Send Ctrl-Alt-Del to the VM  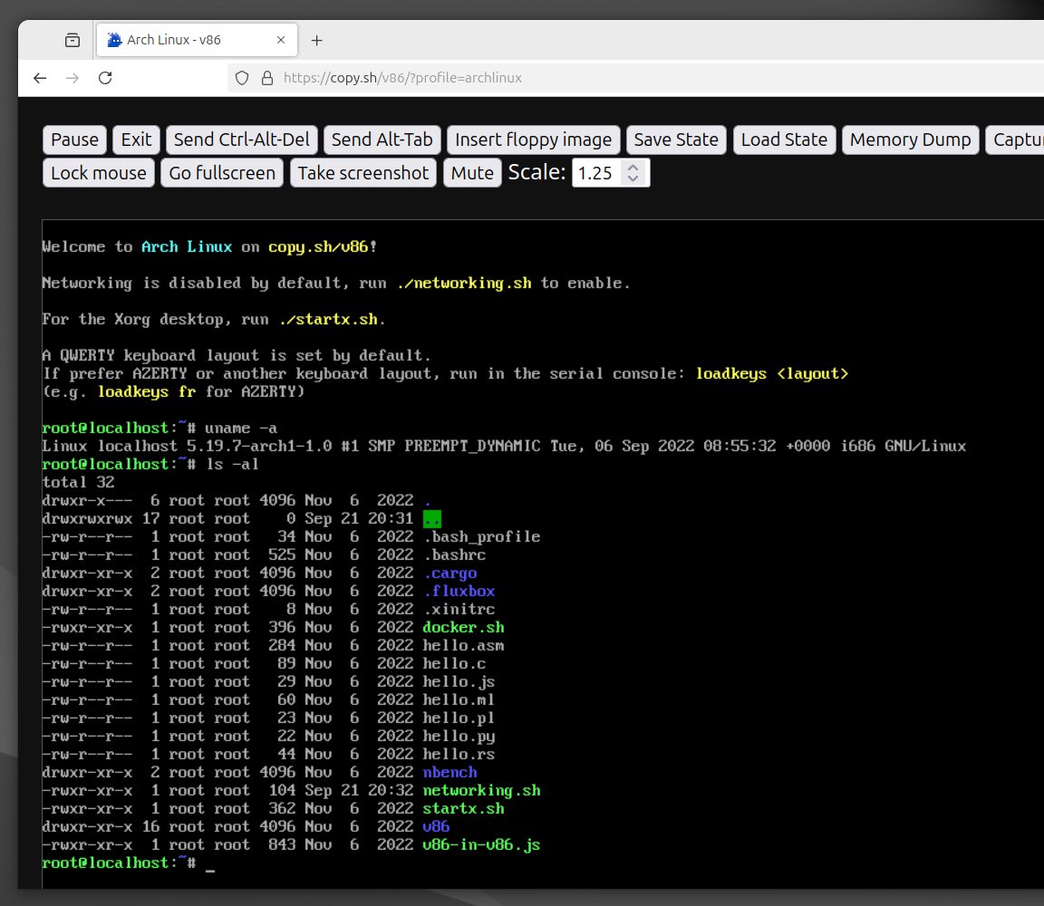pos(240,140)
